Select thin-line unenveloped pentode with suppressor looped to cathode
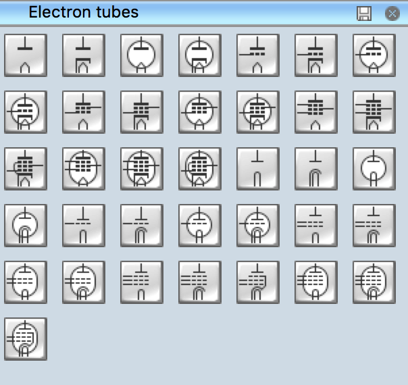This screenshot has height=385, width=408. [257, 282]
